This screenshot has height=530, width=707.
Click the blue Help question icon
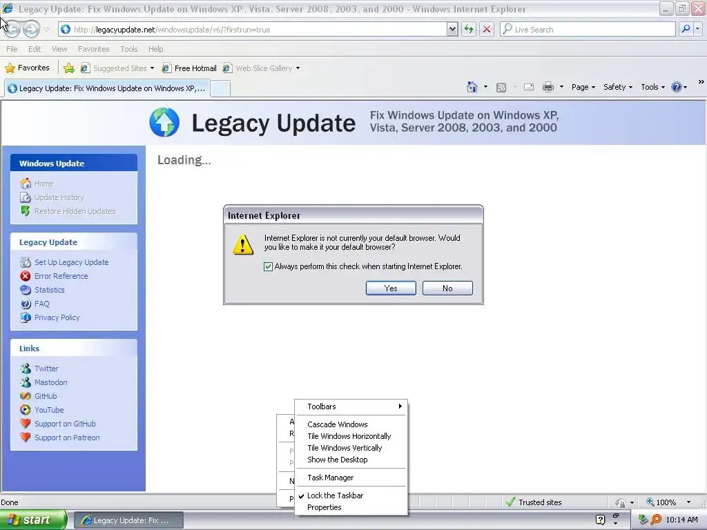pyautogui.click(x=677, y=87)
